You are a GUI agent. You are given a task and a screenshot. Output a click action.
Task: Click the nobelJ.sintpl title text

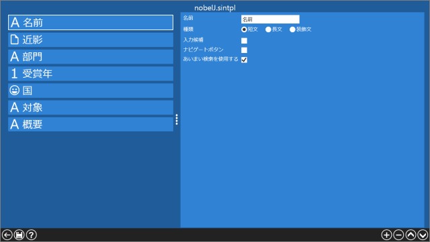coord(215,8)
